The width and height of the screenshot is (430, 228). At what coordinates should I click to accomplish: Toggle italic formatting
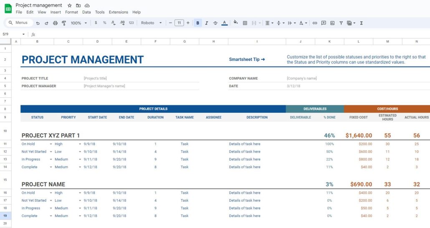pyautogui.click(x=206, y=23)
